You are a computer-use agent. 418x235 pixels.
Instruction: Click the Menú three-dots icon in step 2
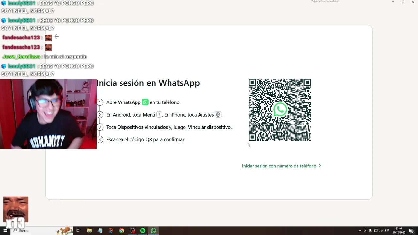159,115
